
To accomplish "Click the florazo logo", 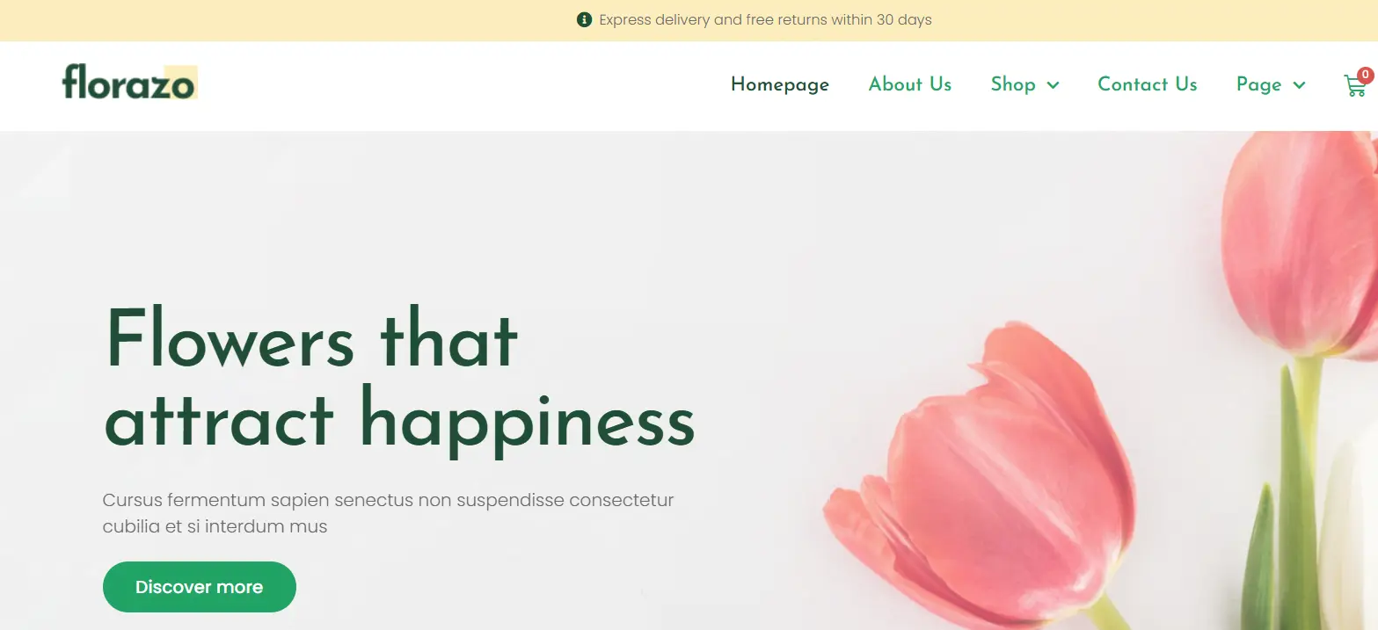I will pos(129,83).
